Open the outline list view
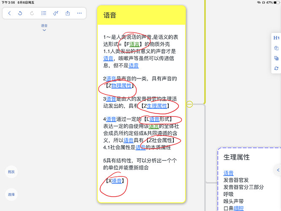 (x=44, y=13)
